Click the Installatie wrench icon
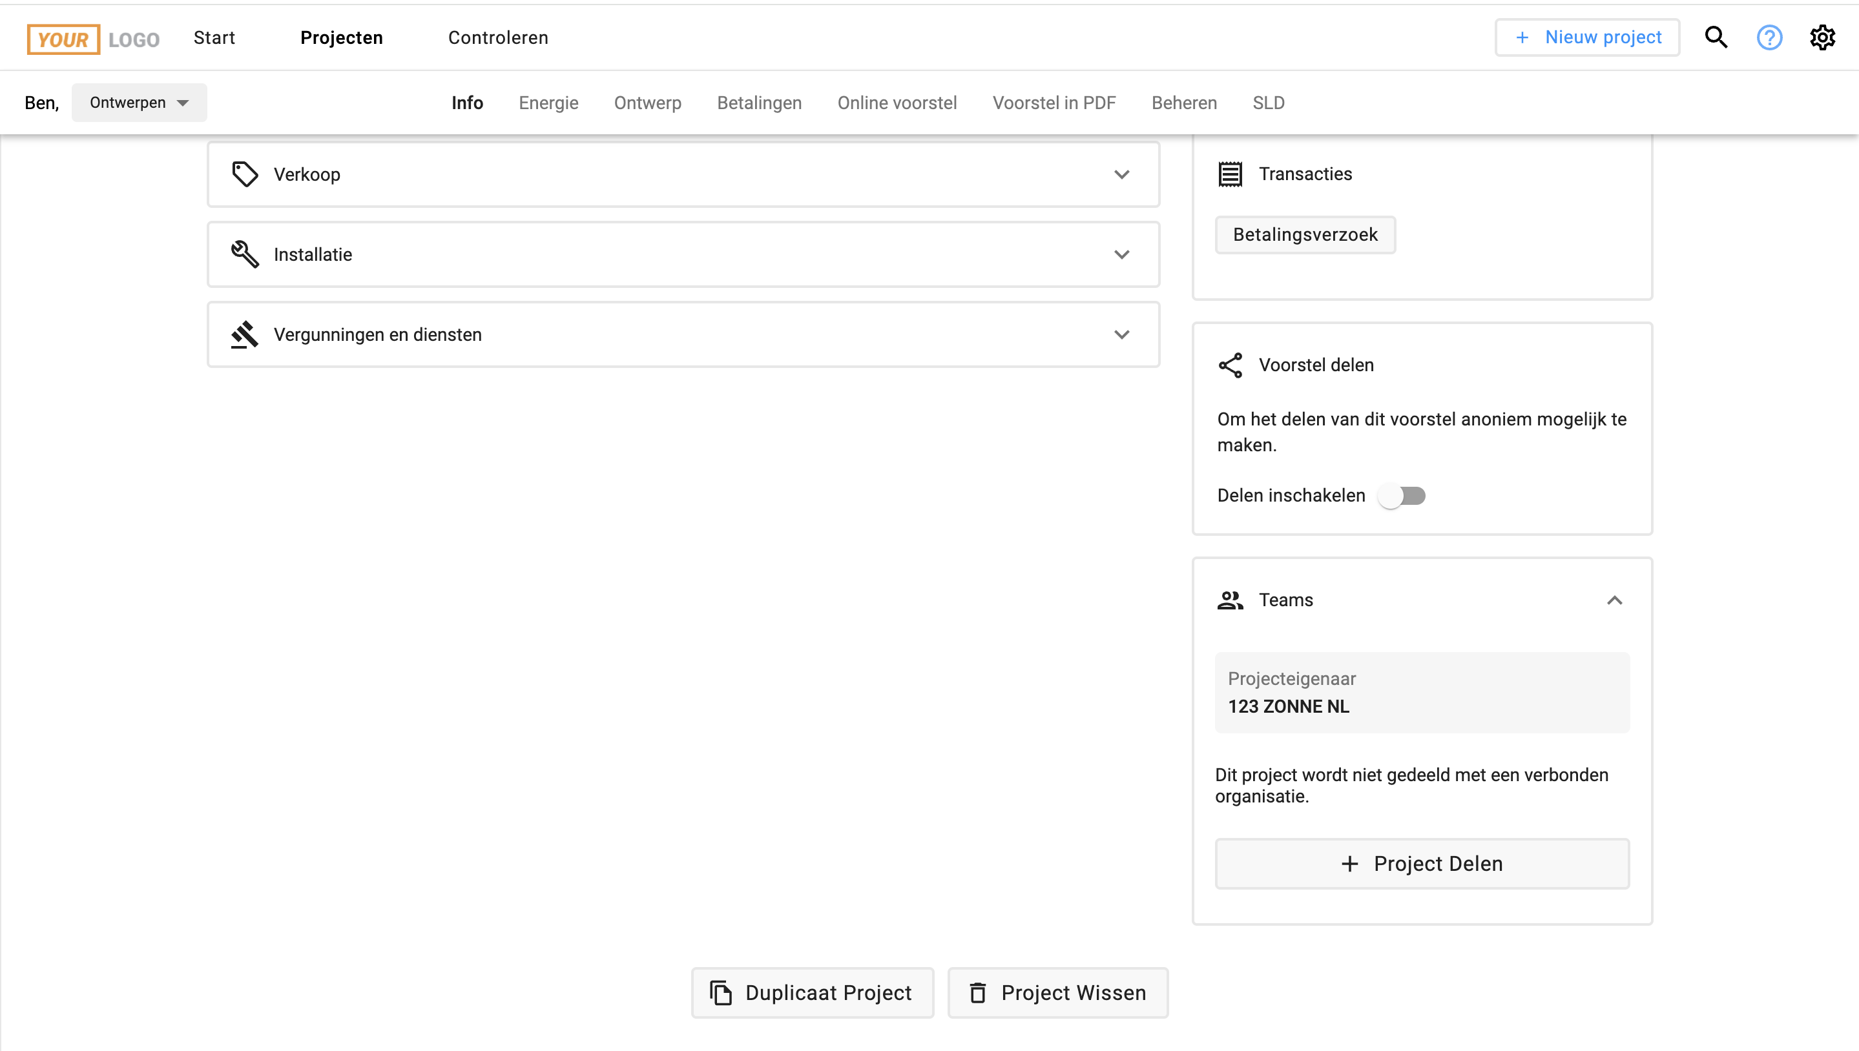1859x1051 pixels. (245, 254)
